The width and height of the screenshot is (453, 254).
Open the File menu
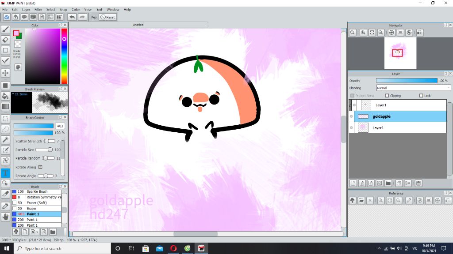click(x=5, y=10)
